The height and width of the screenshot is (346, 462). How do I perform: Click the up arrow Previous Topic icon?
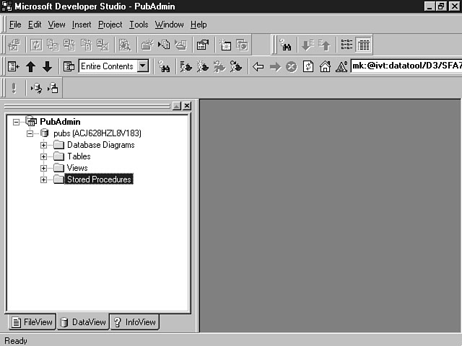(x=30, y=66)
